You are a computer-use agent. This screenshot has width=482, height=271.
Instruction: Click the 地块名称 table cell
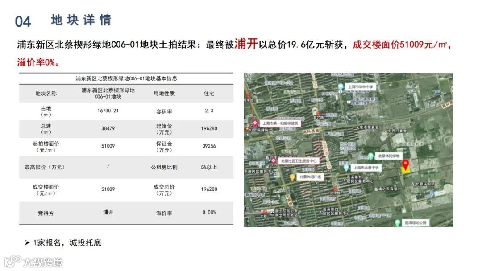click(46, 94)
